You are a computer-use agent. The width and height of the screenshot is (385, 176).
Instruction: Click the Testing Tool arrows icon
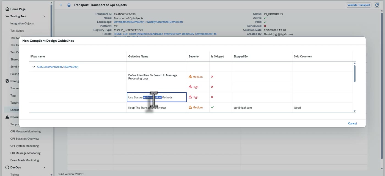coord(7,16)
